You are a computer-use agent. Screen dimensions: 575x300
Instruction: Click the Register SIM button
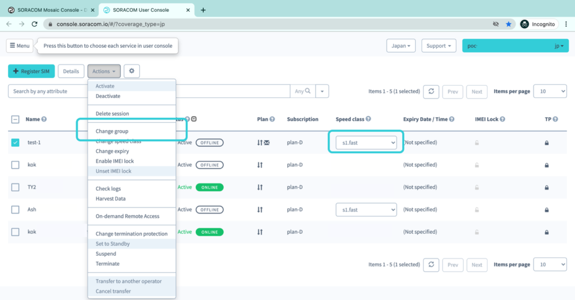(31, 71)
